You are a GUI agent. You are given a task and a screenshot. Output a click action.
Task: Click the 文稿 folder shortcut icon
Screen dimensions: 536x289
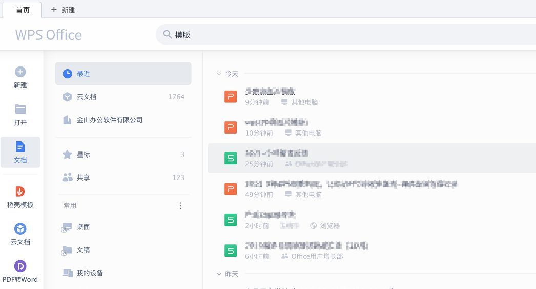pyautogui.click(x=67, y=251)
